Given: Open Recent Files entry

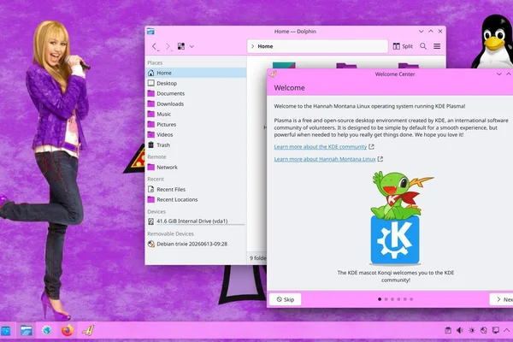Looking at the screenshot, I should pyautogui.click(x=196, y=189).
